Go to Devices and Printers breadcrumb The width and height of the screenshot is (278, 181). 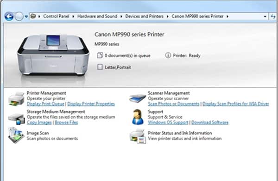144,16
